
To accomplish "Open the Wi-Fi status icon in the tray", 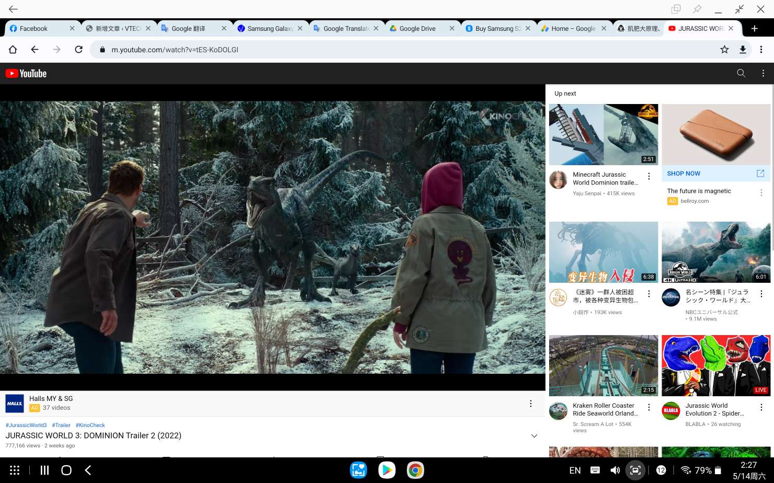I will [686, 470].
